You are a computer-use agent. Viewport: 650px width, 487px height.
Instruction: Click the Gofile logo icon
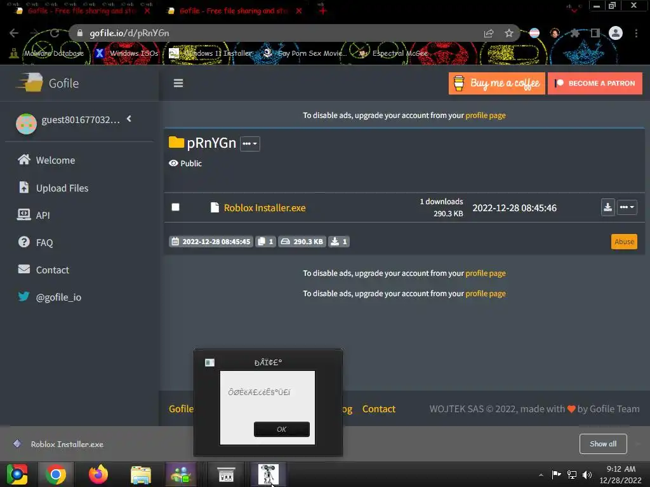30,82
